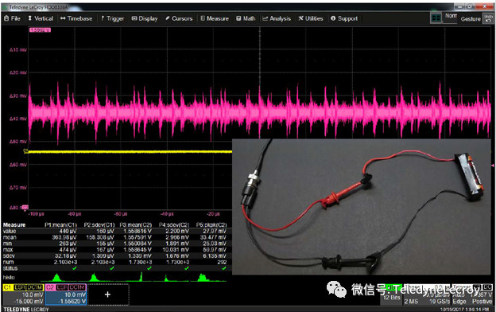Open the Measure menu

pos(215,18)
